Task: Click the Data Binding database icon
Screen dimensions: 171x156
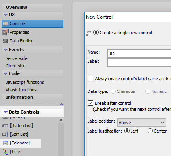Action: click(6, 41)
